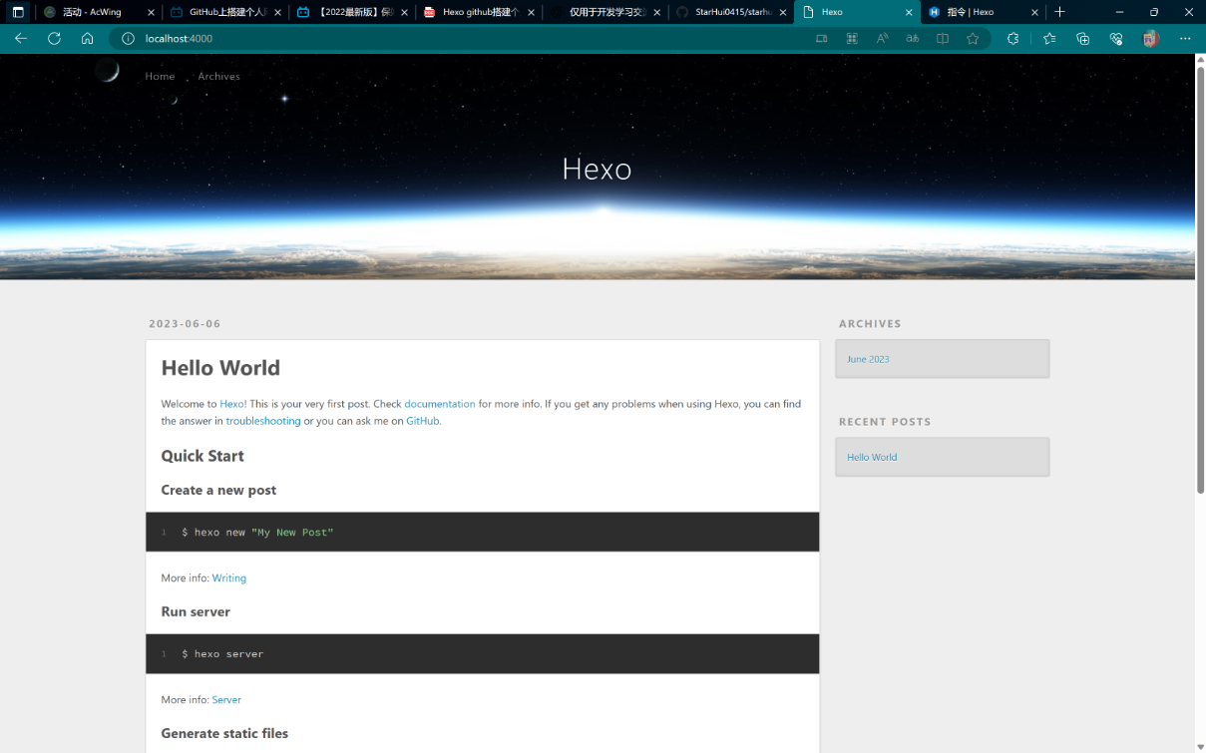The image size is (1206, 753).
Task: Open the Home navigation link
Action: [x=160, y=76]
